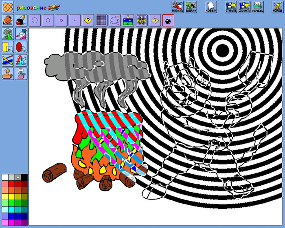Choose the rubber stamp tool

[8, 74]
